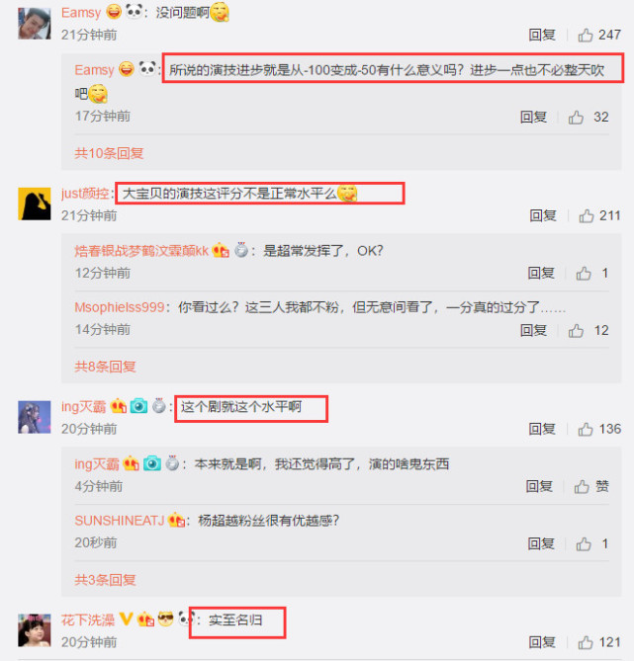This screenshot has width=634, height=661.
Task: Open 花下洗澡's avatar picture
Action: coord(35,630)
